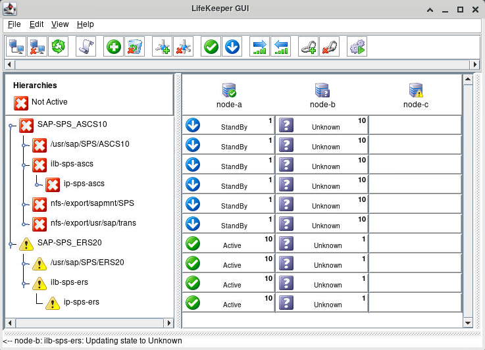485x350 pixels.
Task: Click Unknown question icon in ip-sps-ers row
Action: tap(286, 303)
